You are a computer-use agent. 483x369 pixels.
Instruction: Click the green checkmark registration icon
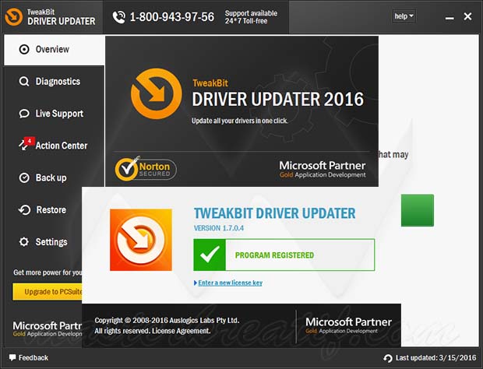coord(210,255)
